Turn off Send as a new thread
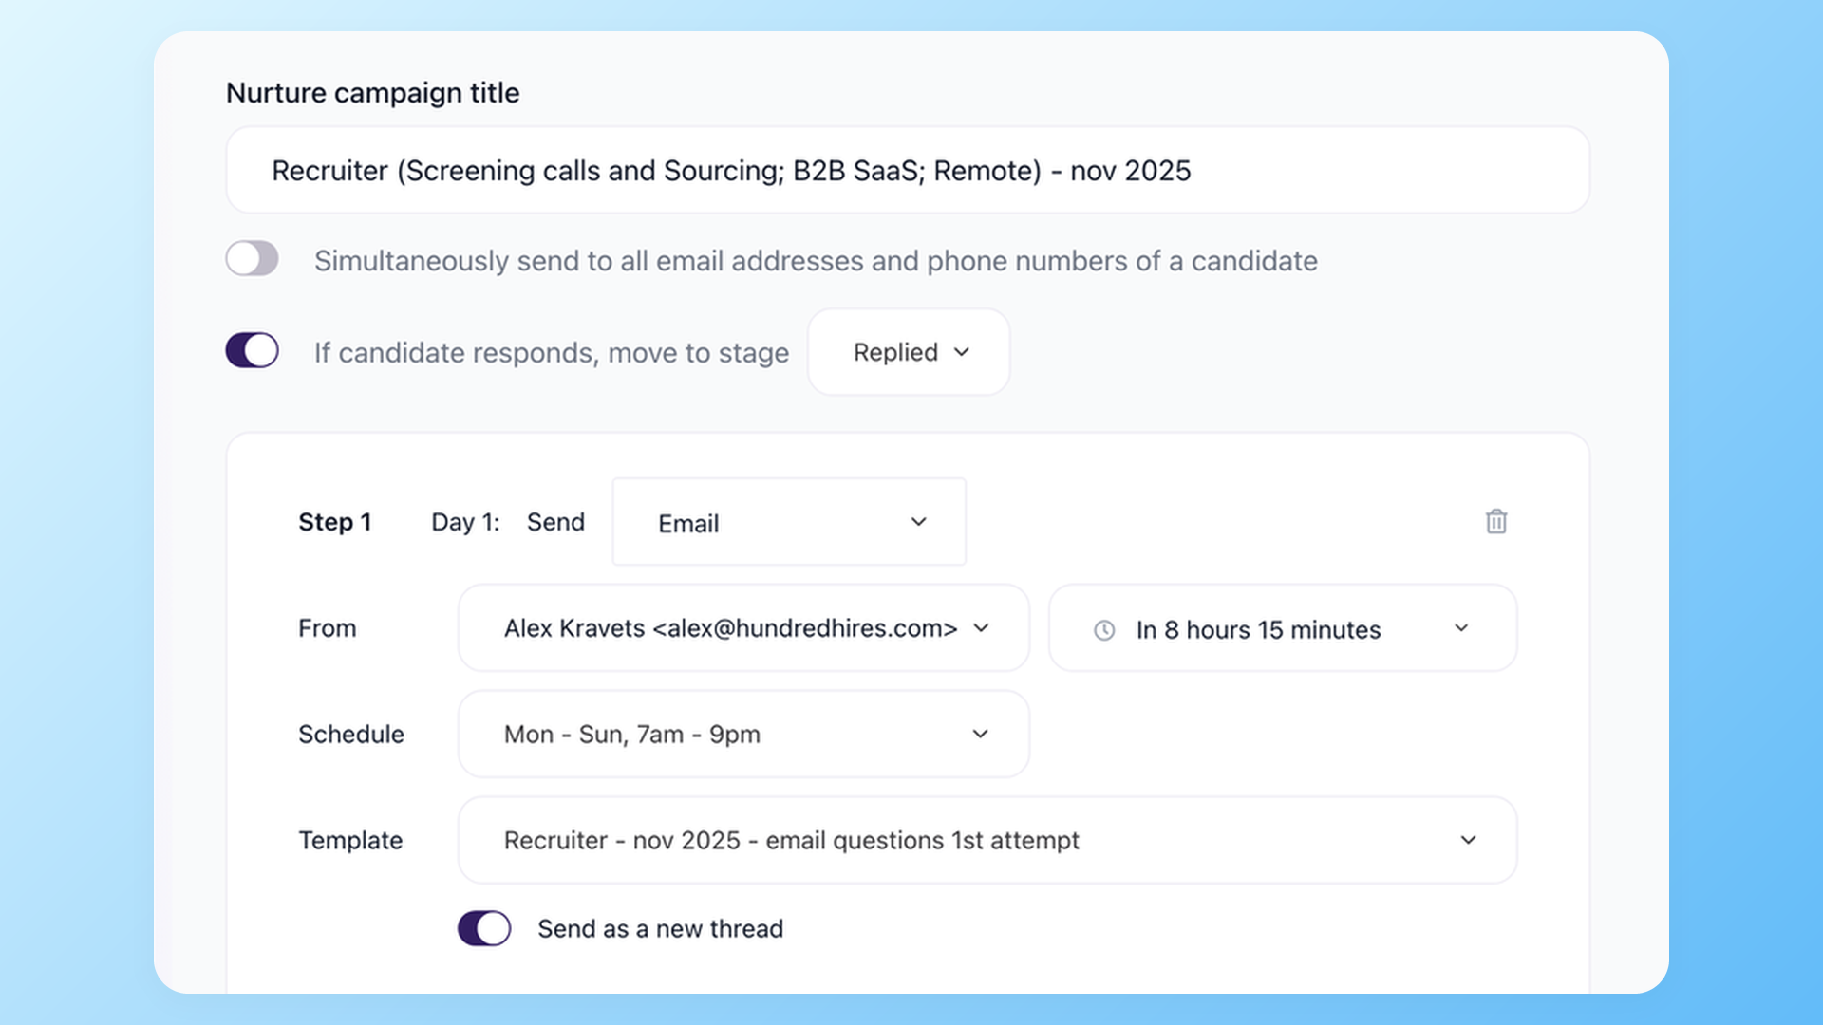 [484, 928]
